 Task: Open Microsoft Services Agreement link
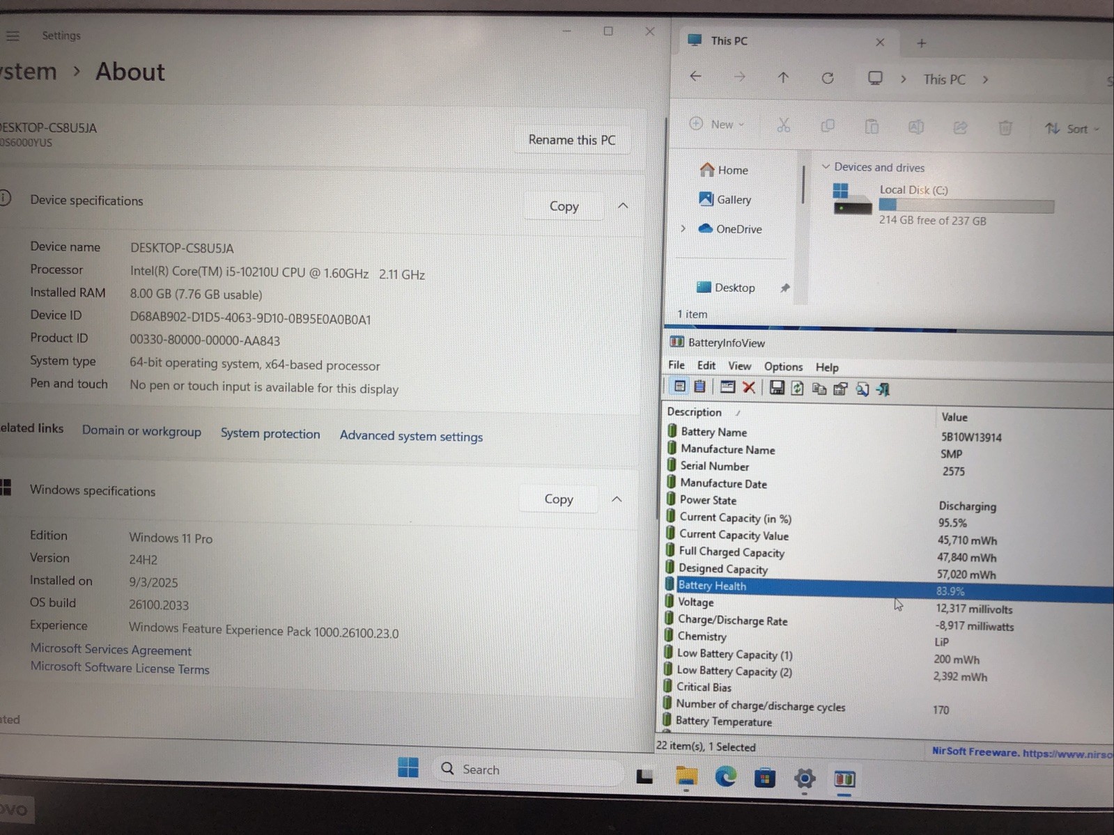tap(111, 649)
